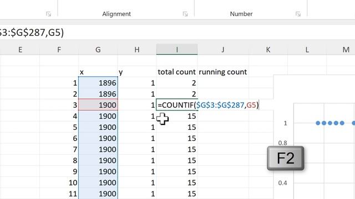Select the 1896 cell in row numbered 1
Image resolution: width=355 pixels, height=199 pixels.
tap(98, 83)
